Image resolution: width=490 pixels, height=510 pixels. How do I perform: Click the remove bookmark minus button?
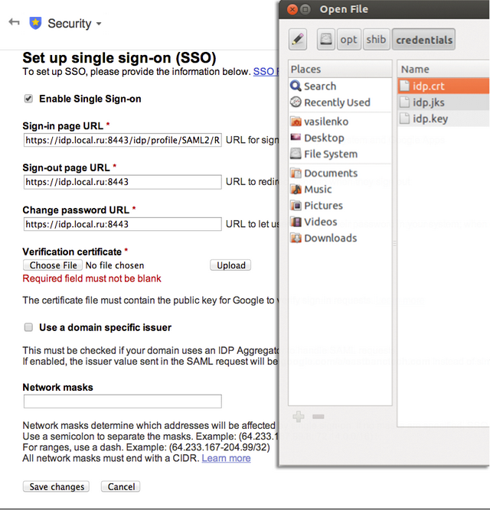pyautogui.click(x=318, y=416)
